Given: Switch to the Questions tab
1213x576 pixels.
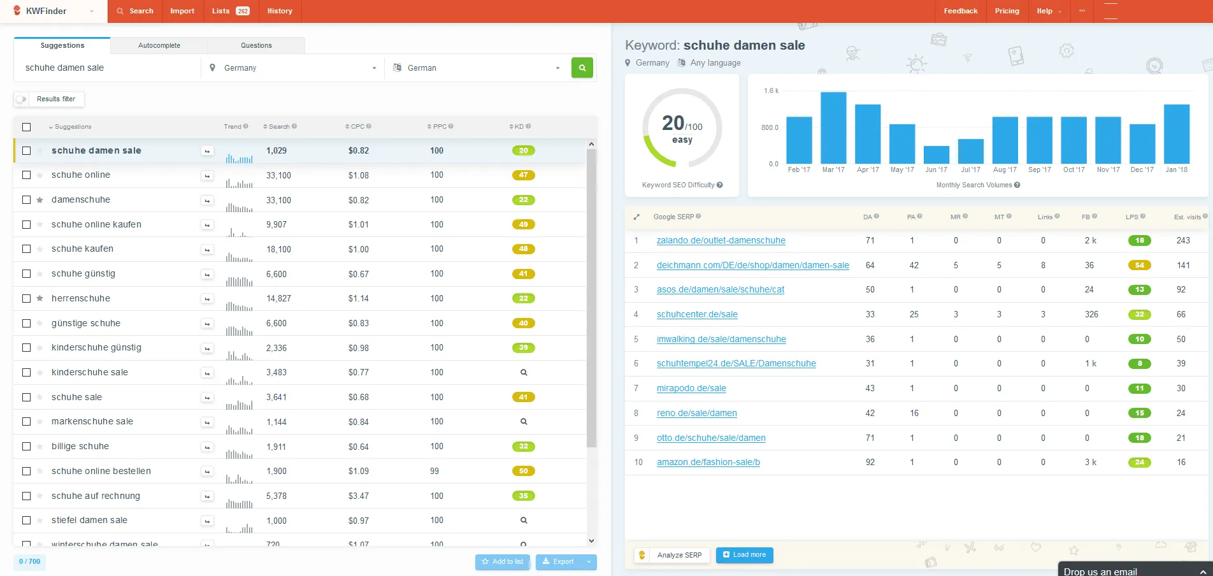Looking at the screenshot, I should 256,45.
